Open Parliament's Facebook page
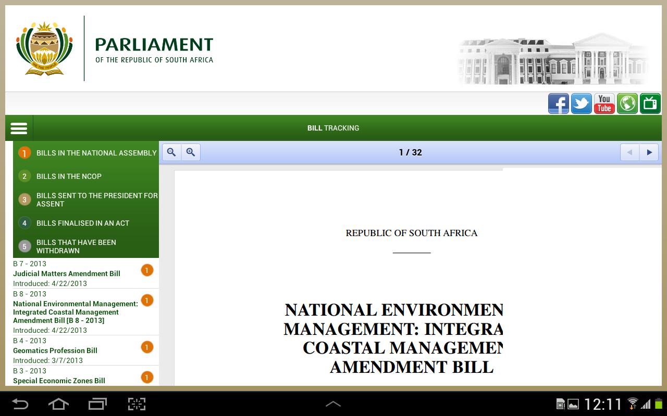Image resolution: width=667 pixels, height=416 pixels. (558, 103)
